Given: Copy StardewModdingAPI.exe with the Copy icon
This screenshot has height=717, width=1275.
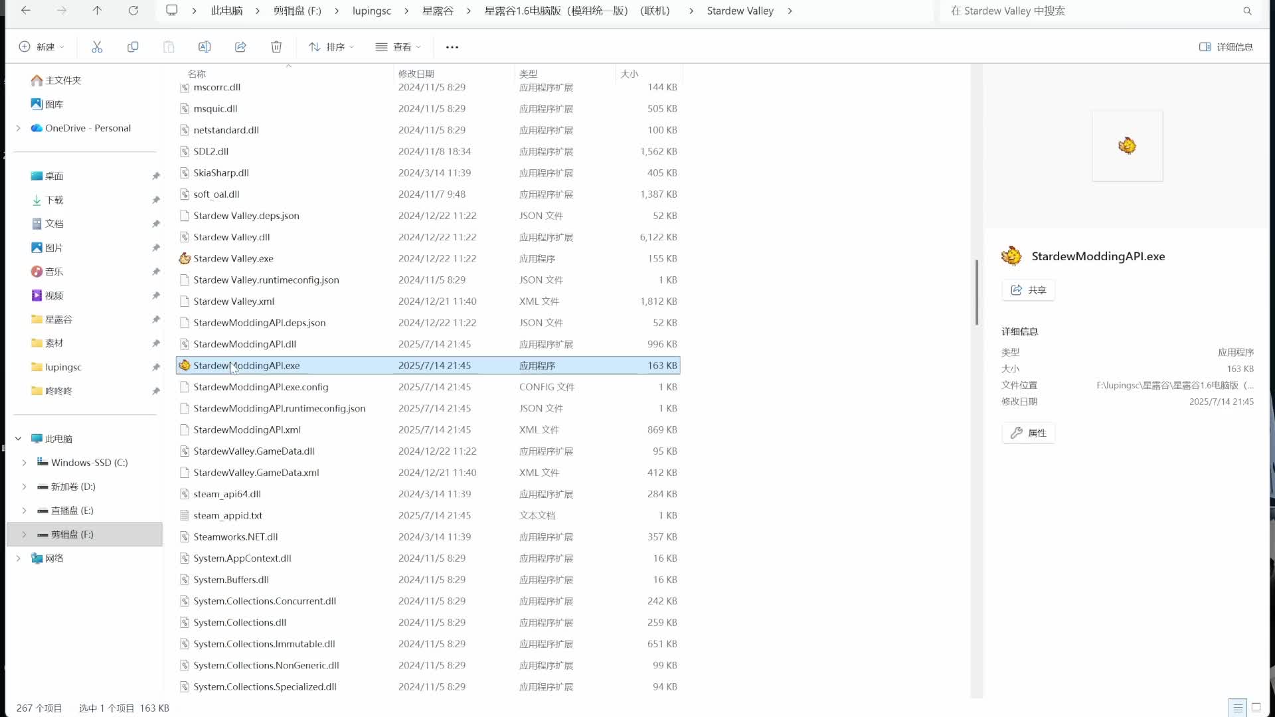Looking at the screenshot, I should [133, 46].
